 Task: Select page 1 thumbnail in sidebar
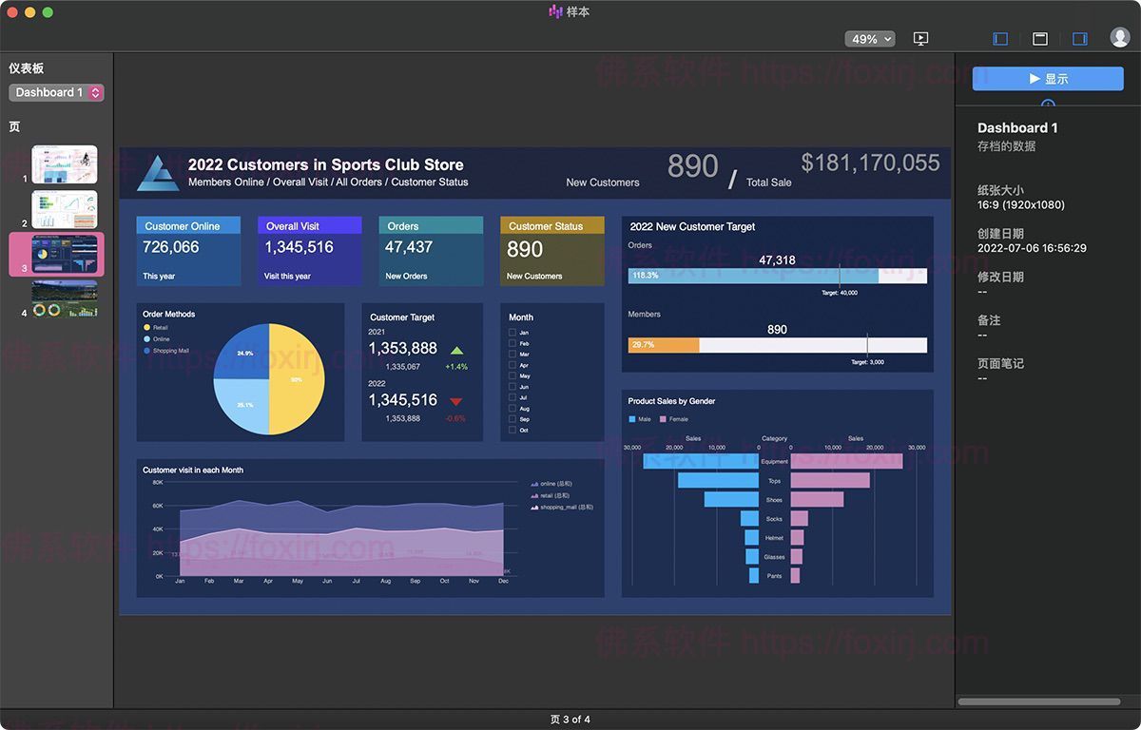65,164
